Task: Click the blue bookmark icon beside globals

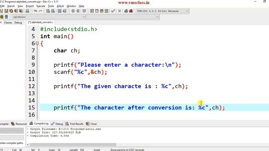Action: point(6,17)
